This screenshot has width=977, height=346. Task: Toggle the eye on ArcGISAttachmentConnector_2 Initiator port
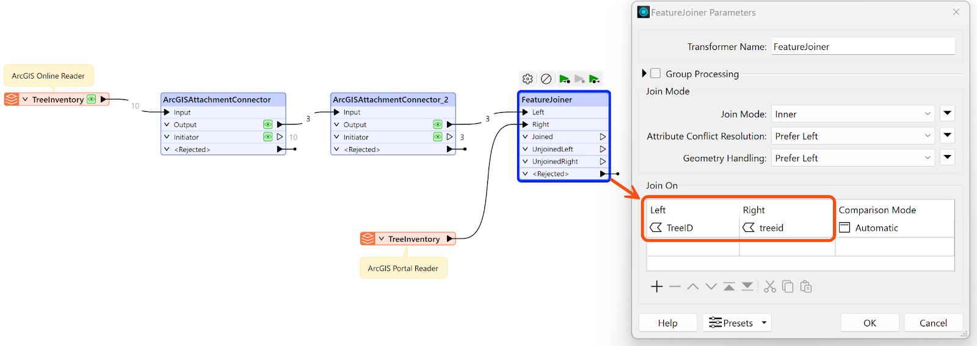pos(437,137)
